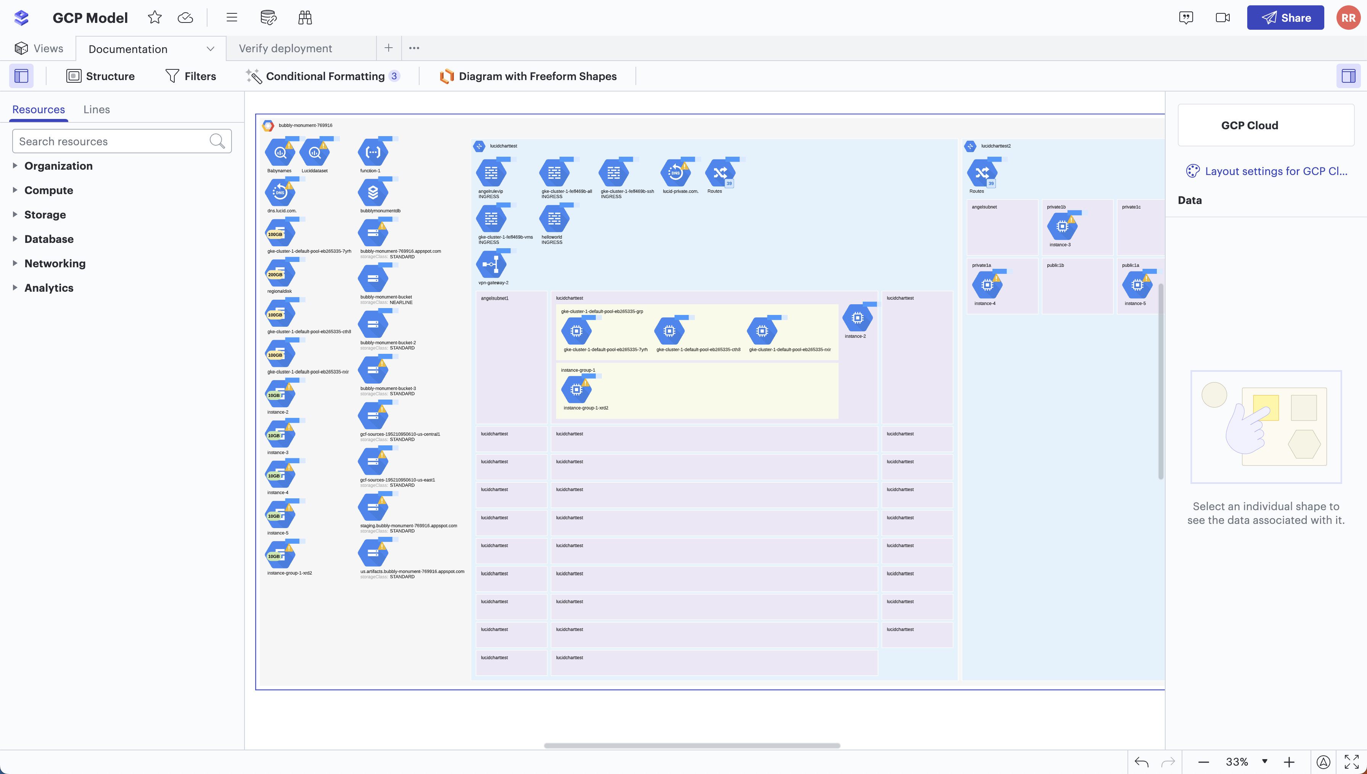This screenshot has height=774, width=1367.
Task: Click fullscreen expand icon
Action: coord(1351,762)
